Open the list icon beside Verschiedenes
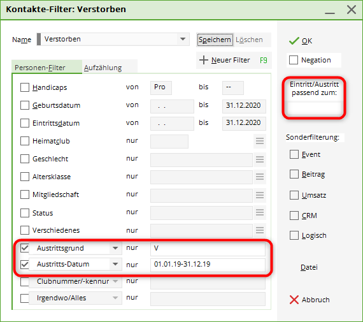Viewport: 363px width, 322px height. coord(260,230)
